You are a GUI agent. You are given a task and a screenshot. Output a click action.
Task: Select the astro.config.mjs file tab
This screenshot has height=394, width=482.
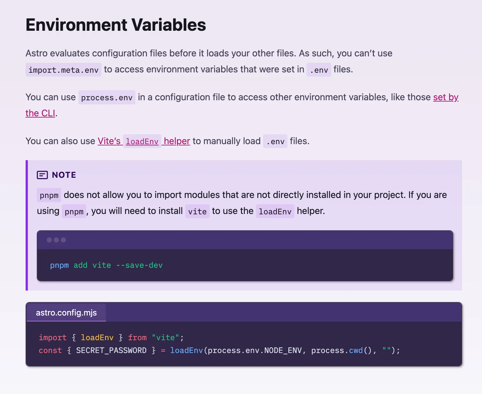point(66,313)
